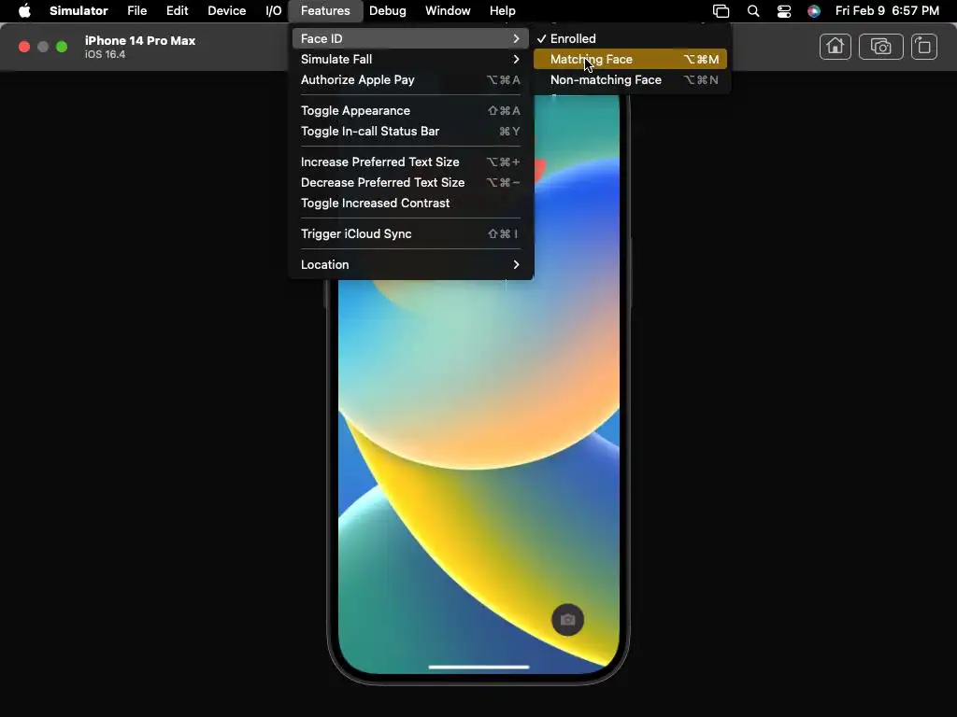The height and width of the screenshot is (717, 957).
Task: Rotate the device using the toolbar icon
Action: (x=923, y=47)
